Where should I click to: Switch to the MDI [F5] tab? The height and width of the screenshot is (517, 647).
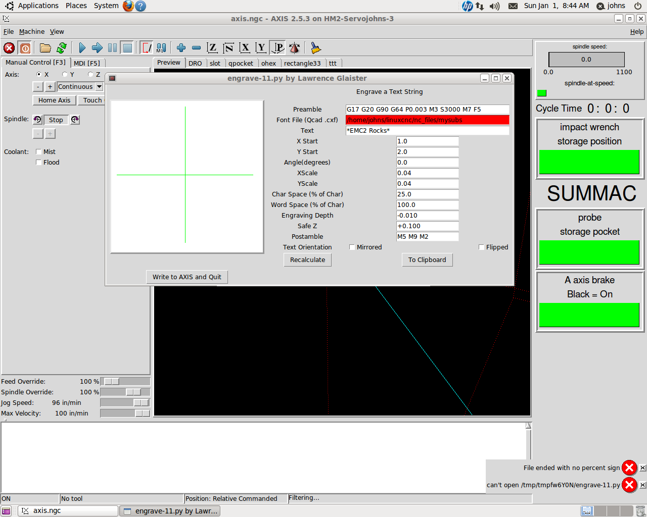coord(87,63)
